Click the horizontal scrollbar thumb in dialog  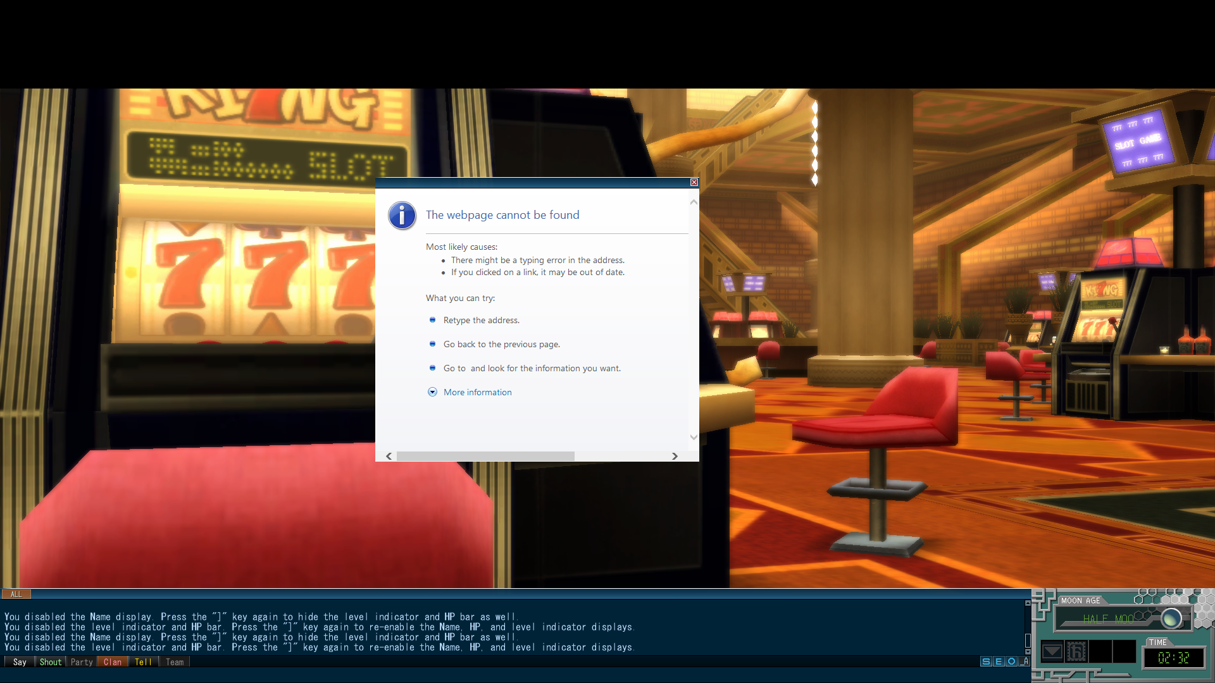click(x=485, y=456)
